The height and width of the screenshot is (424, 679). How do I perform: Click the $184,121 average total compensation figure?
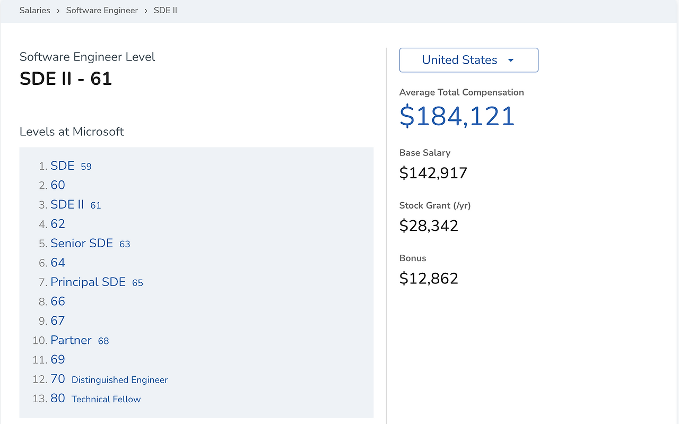(x=457, y=116)
